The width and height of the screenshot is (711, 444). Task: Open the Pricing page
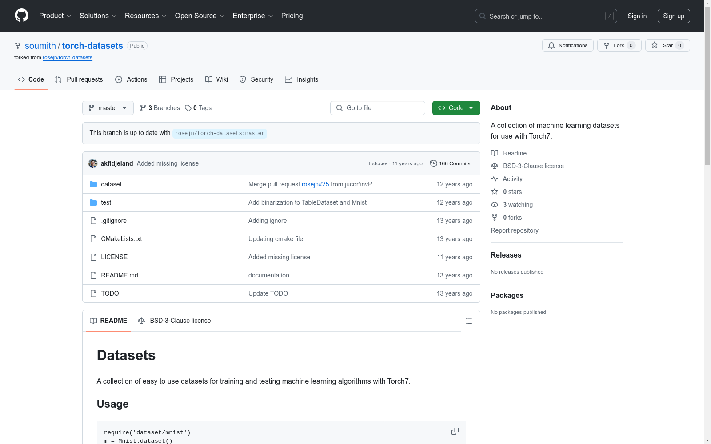(x=292, y=16)
